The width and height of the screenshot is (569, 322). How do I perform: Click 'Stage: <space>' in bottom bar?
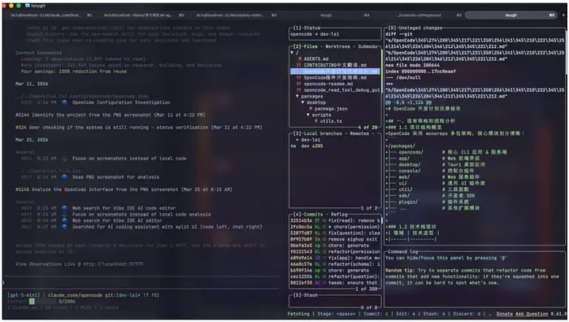[x=337, y=314]
